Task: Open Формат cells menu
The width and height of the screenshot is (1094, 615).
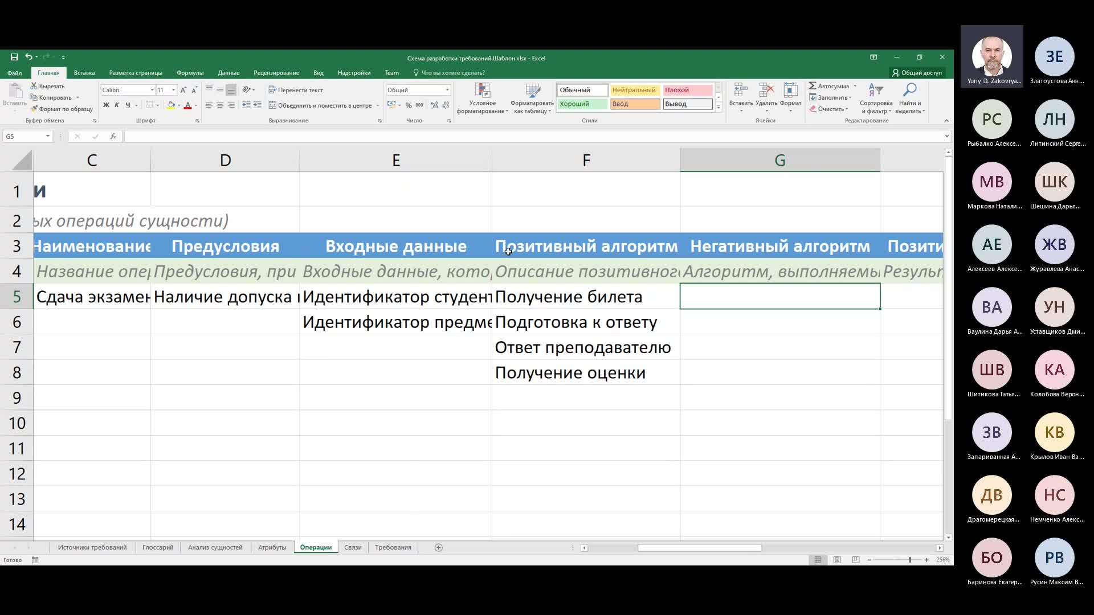Action: pyautogui.click(x=791, y=97)
